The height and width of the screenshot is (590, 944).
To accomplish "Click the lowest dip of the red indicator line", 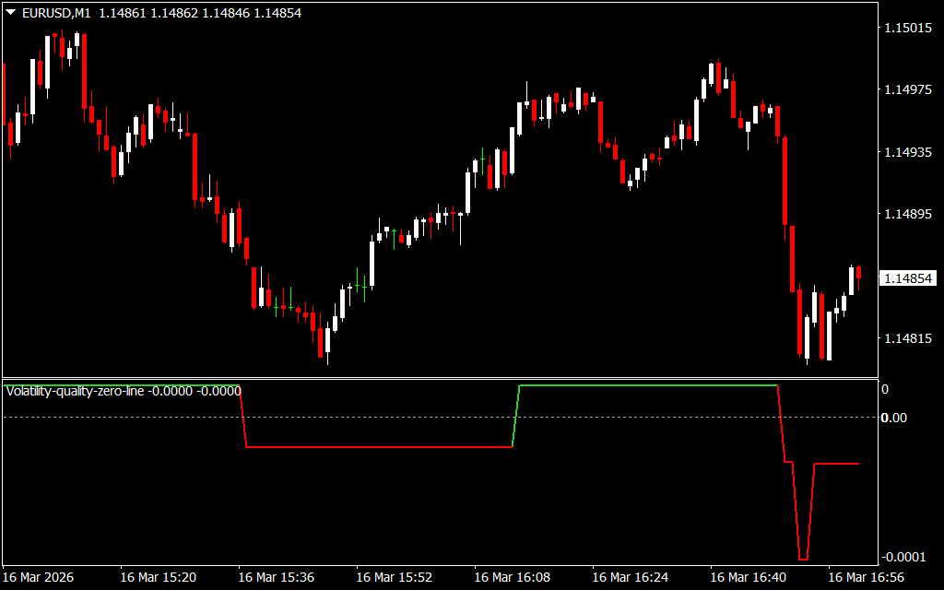I will (x=803, y=559).
